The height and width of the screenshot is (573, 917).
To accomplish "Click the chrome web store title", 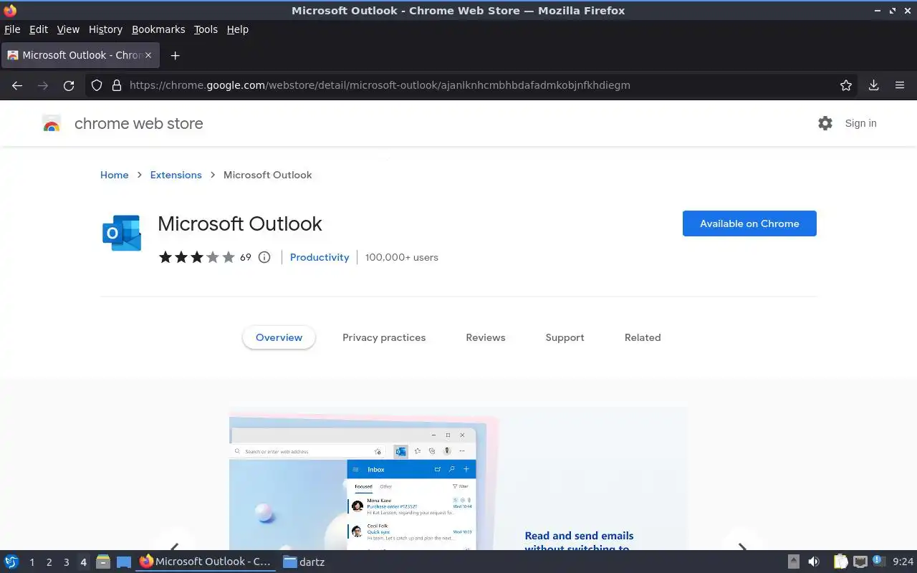I will pyautogui.click(x=139, y=123).
